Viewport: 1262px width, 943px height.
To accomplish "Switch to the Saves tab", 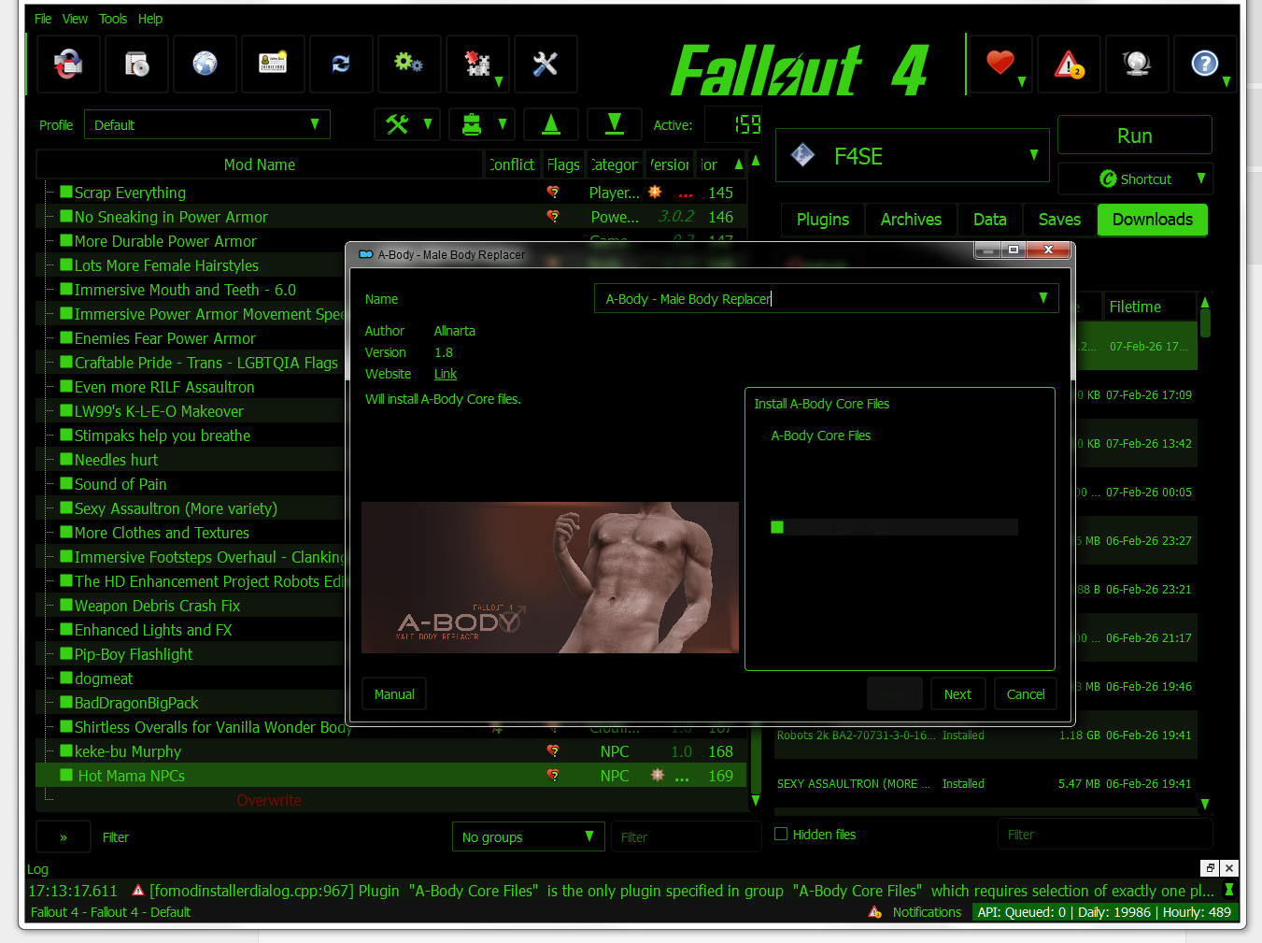I will (1059, 220).
